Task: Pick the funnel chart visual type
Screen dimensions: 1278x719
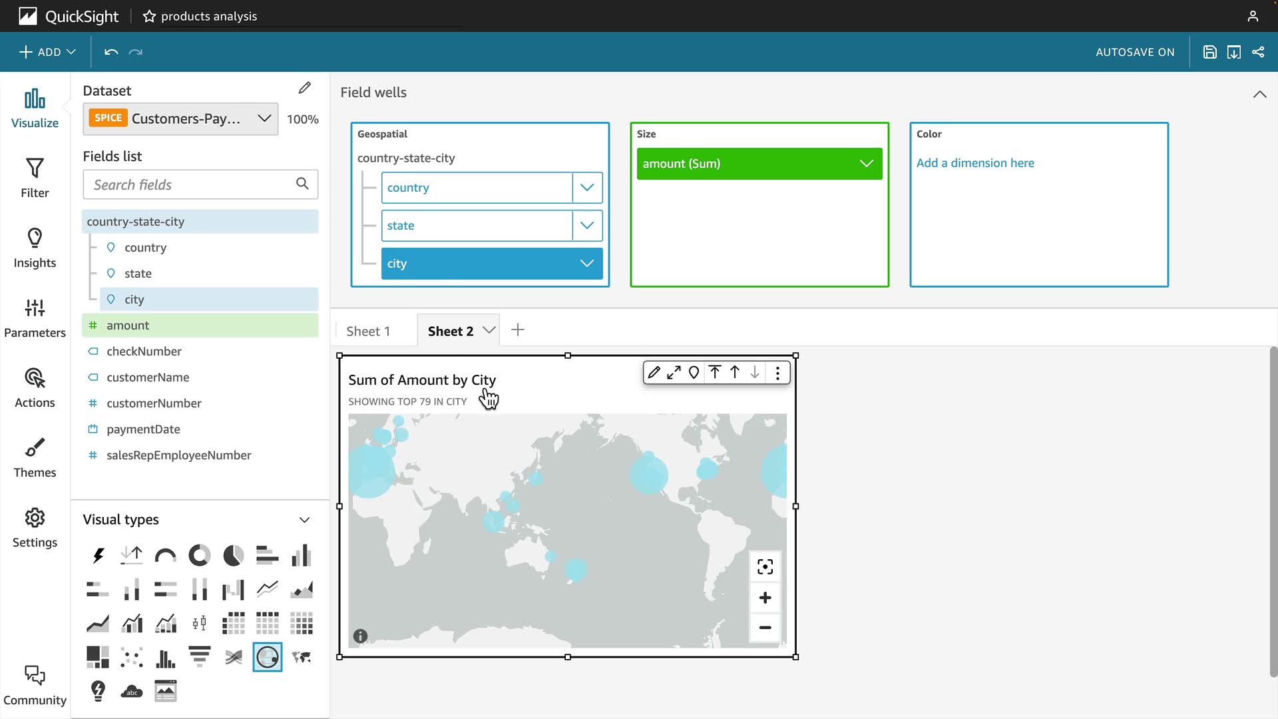Action: click(199, 657)
